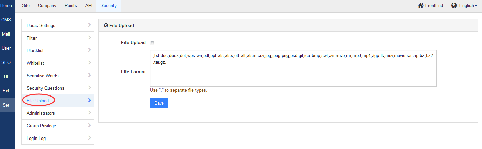The image size is (482, 149).
Task: Open Blacklist menu item
Action: click(58, 50)
